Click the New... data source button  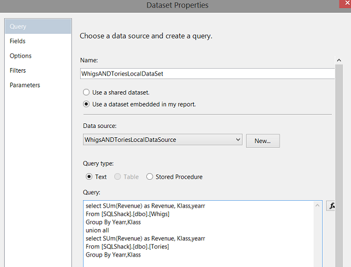pos(263,140)
